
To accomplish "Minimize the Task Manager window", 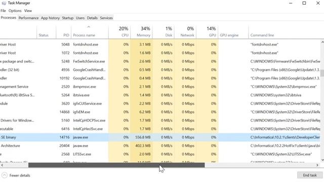I will click(x=291, y=3).
